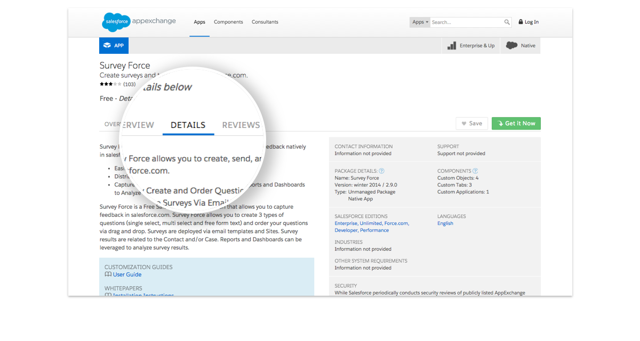Image resolution: width=640 pixels, height=341 pixels.
Task: Go to the Apps navigation tab
Action: pos(199,22)
